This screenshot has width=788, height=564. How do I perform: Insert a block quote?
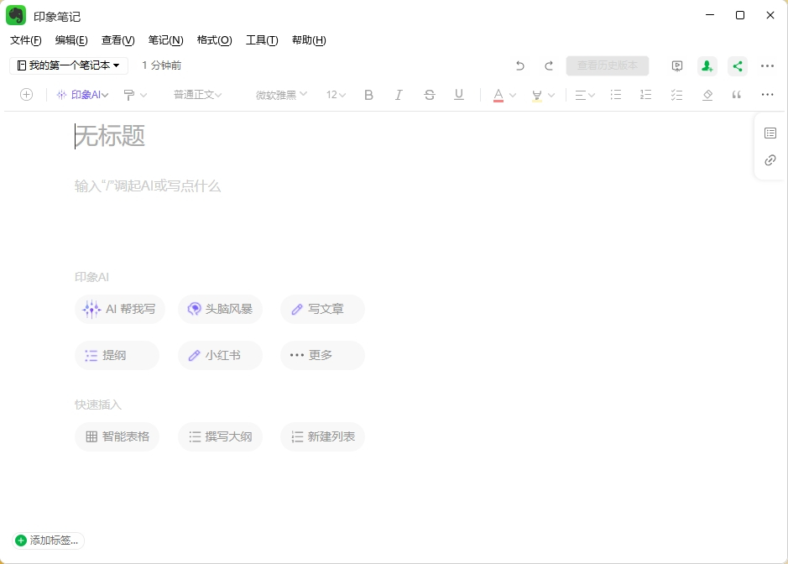[x=738, y=94]
